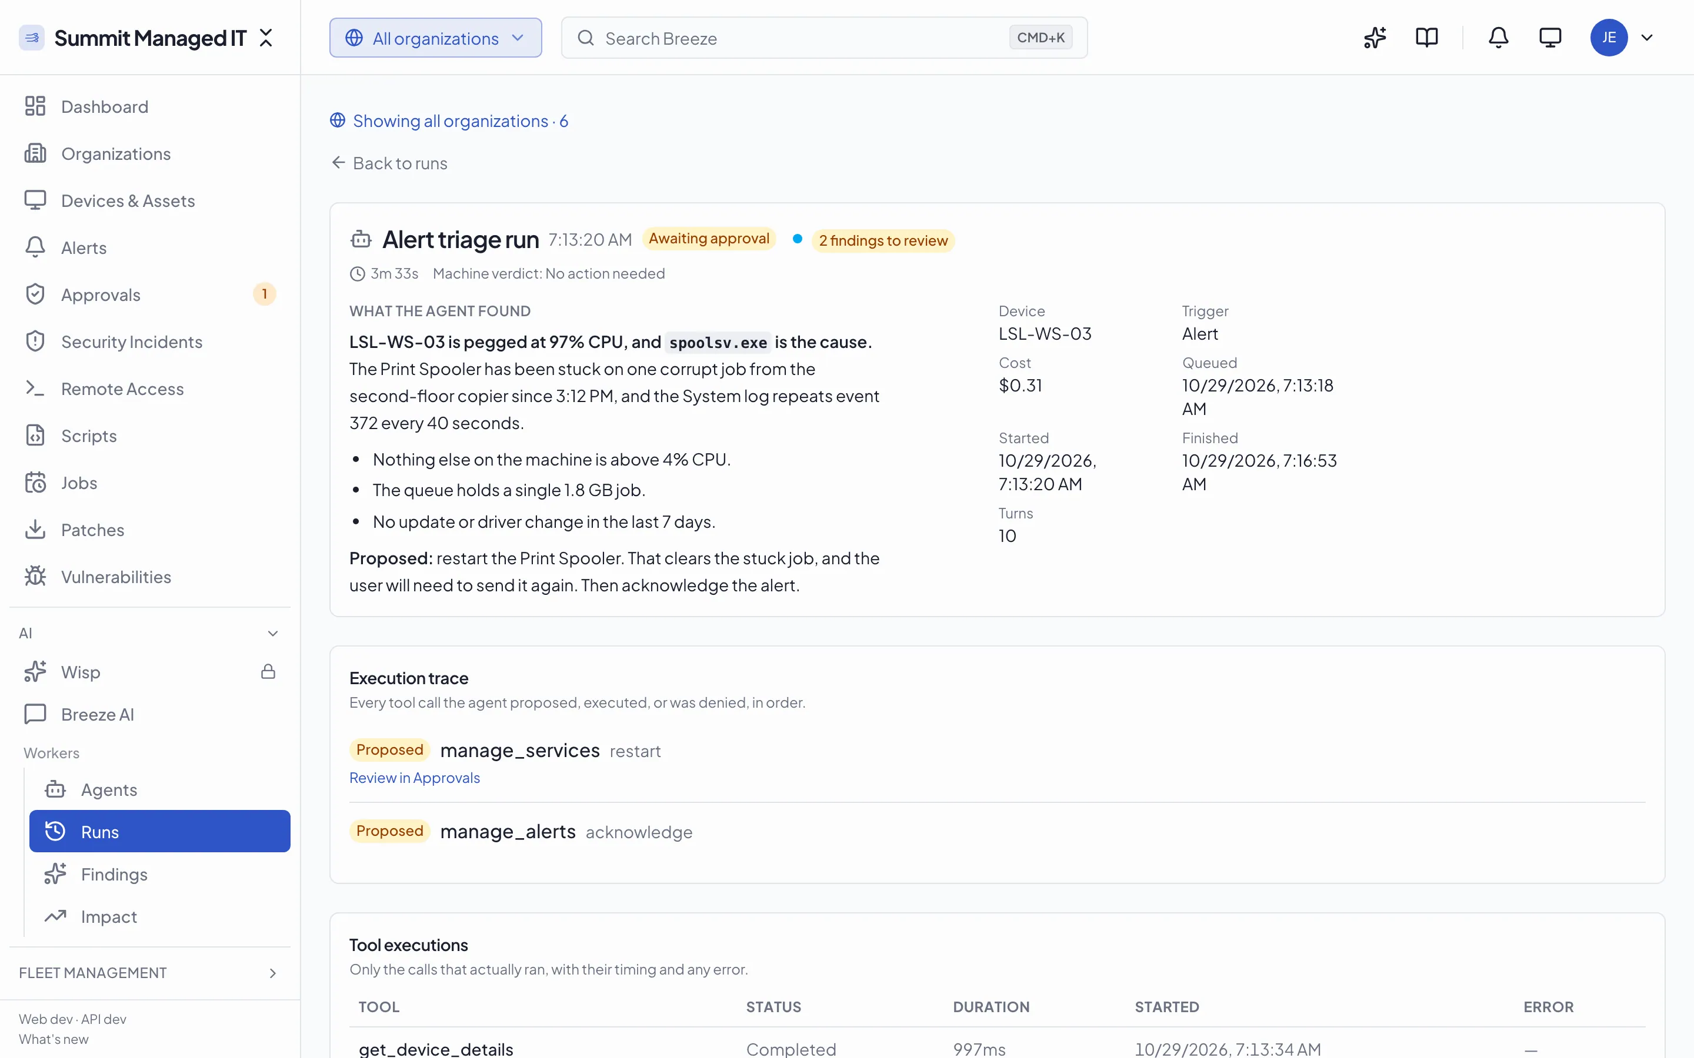1694x1058 pixels.
Task: Open Agents under Workers
Action: click(159, 789)
